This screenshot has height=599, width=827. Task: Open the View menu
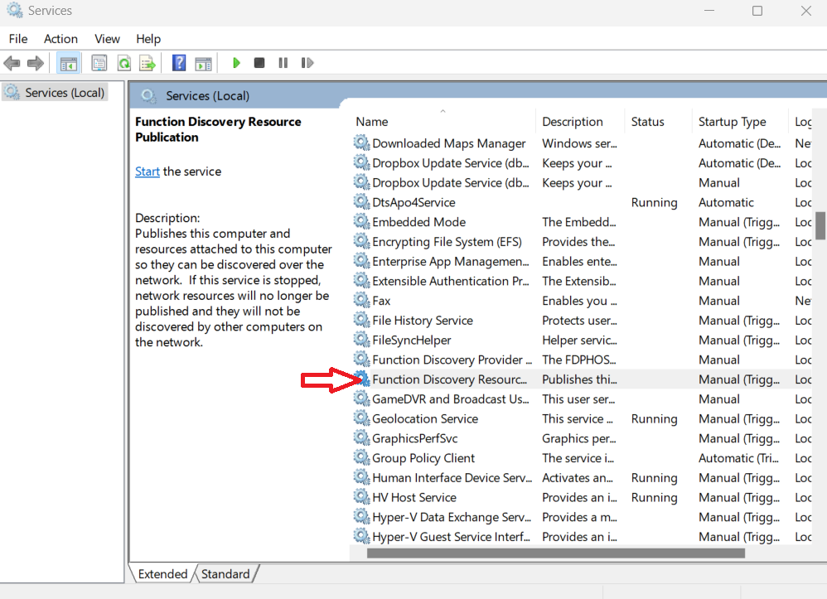[x=107, y=39]
